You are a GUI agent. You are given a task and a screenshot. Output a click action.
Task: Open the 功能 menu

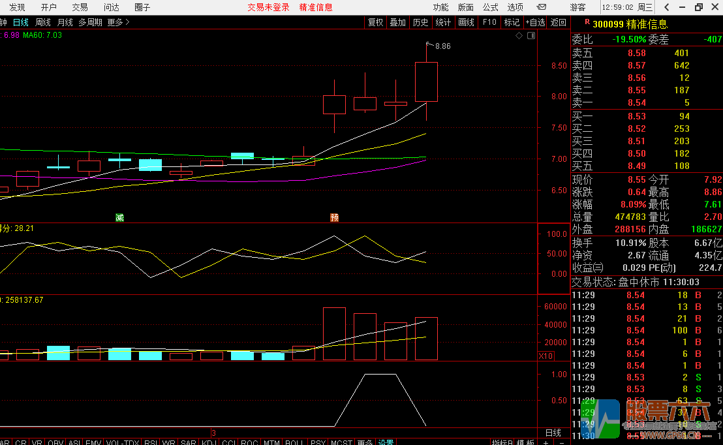(x=440, y=7)
